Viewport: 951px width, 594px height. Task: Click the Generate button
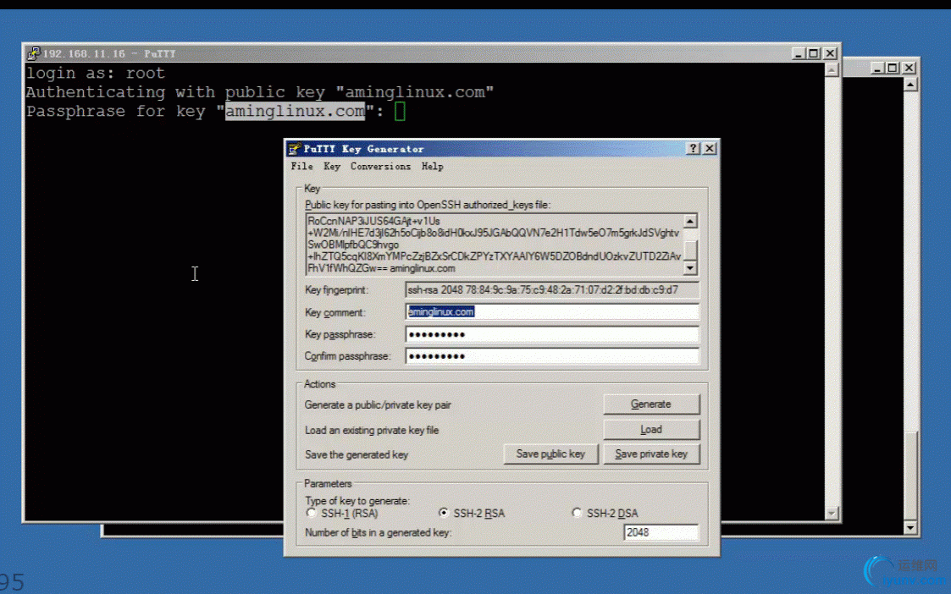point(651,404)
